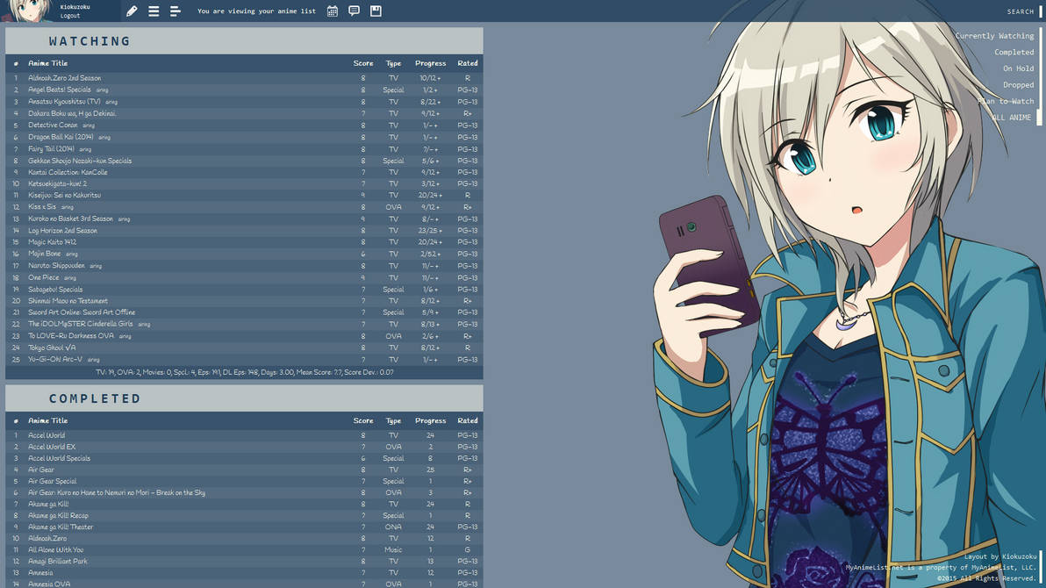Click the floppy disk save icon
Viewport: 1046px width, 588px height.
click(376, 11)
